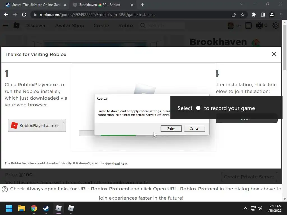Open the Robux balance icon
The width and height of the screenshot is (287, 215).
pyautogui.click(x=259, y=25)
